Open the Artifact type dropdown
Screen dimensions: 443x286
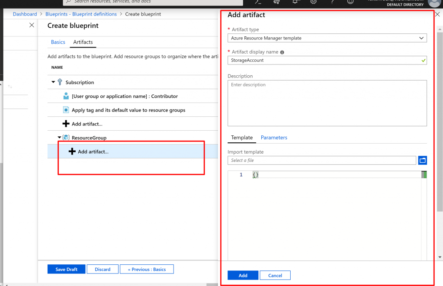[x=327, y=38]
